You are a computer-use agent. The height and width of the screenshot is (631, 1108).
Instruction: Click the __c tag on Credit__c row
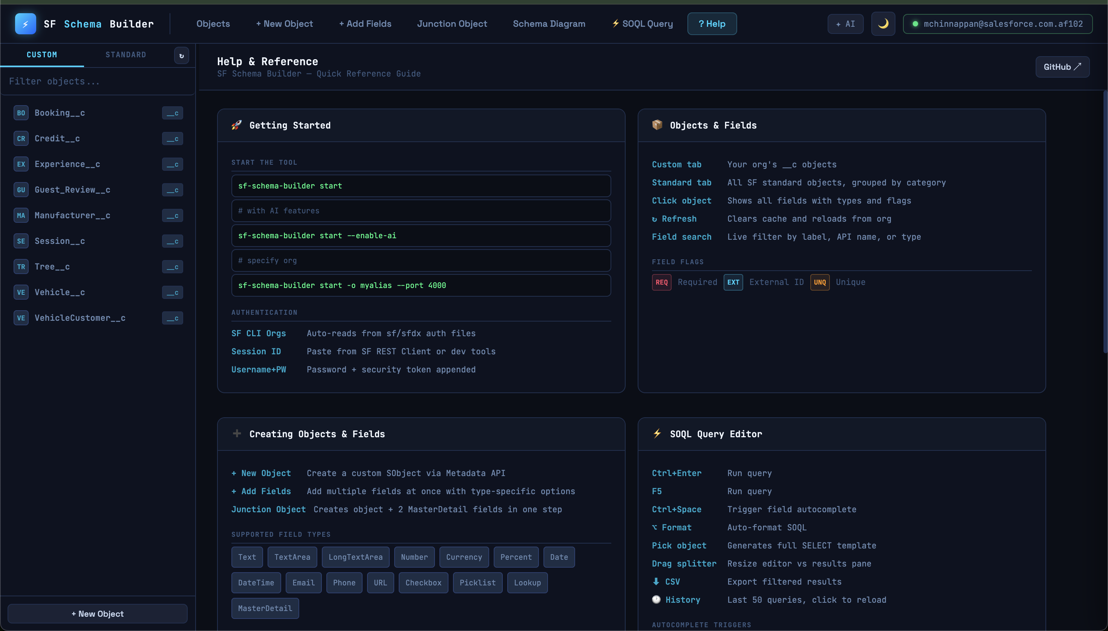tap(172, 139)
